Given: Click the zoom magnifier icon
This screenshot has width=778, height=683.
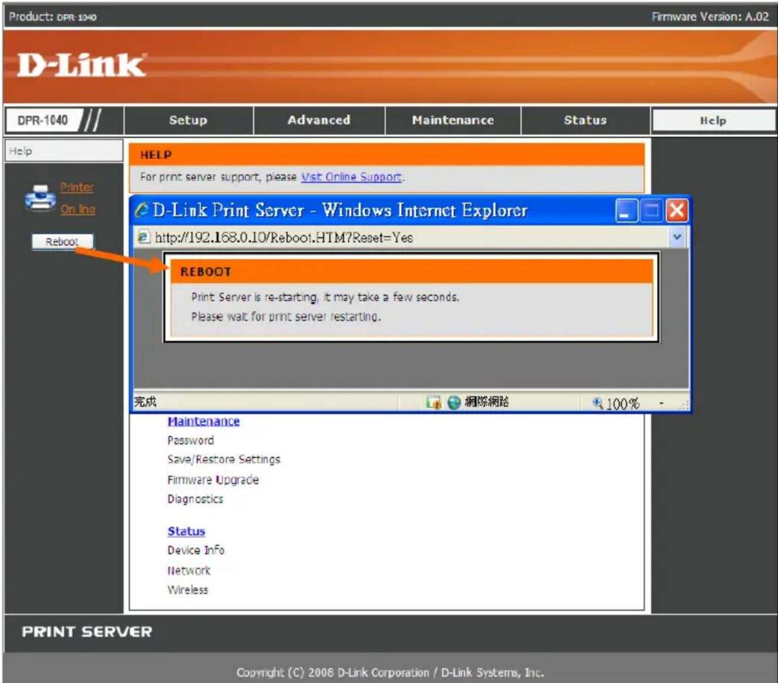Looking at the screenshot, I should point(598,403).
